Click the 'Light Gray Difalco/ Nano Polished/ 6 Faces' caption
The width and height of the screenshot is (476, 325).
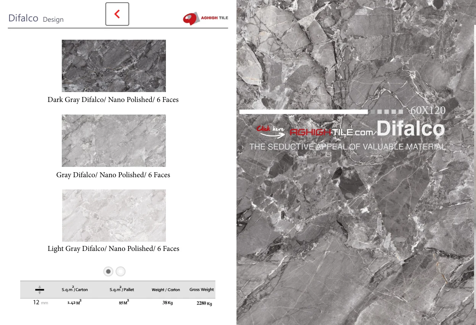click(113, 249)
